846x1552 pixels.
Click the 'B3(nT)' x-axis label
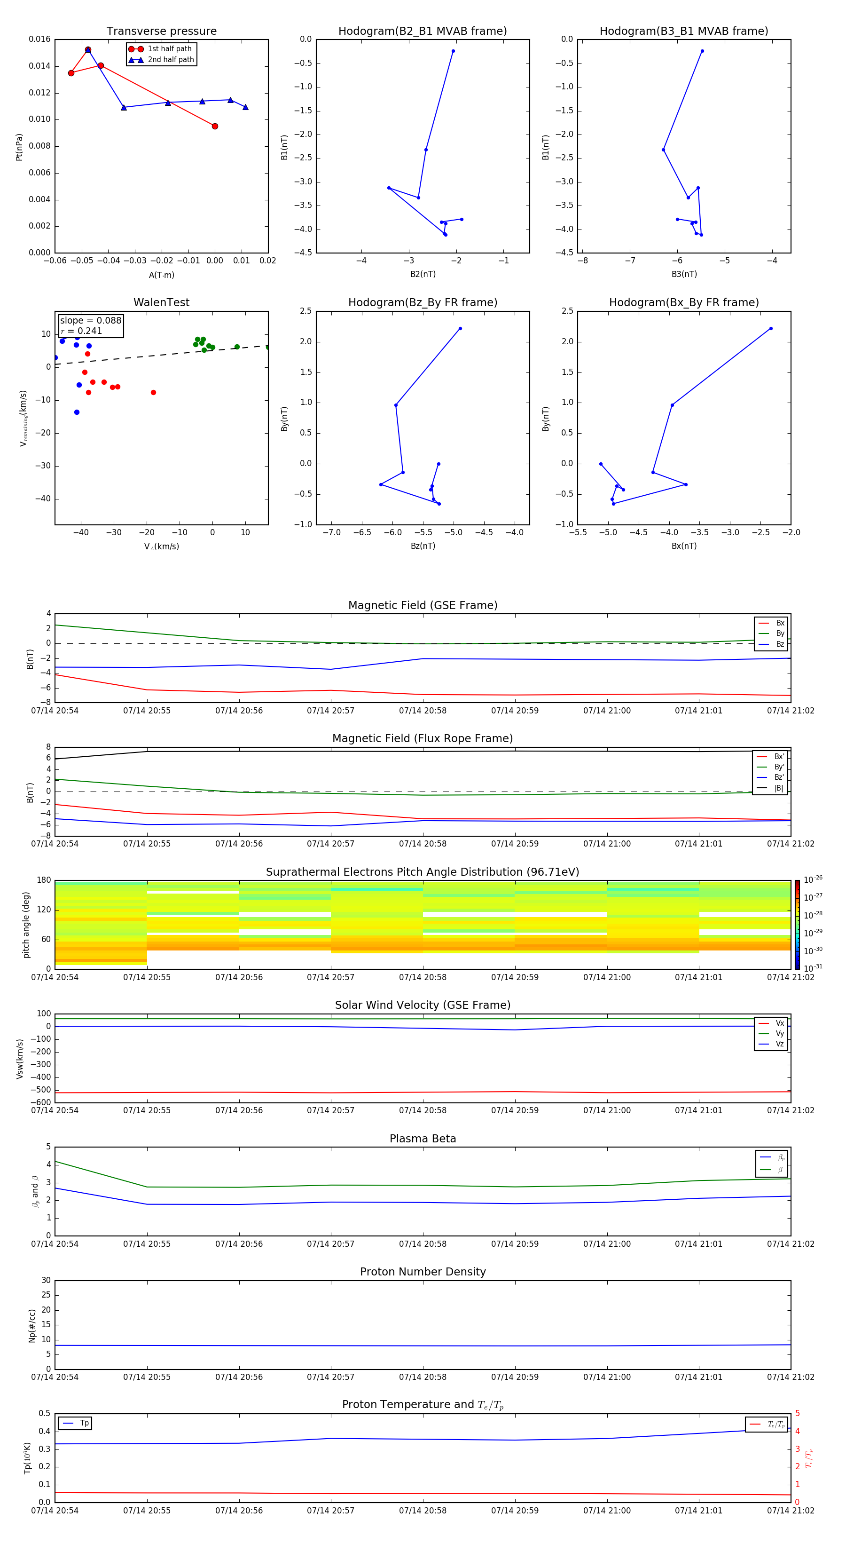(x=684, y=274)
